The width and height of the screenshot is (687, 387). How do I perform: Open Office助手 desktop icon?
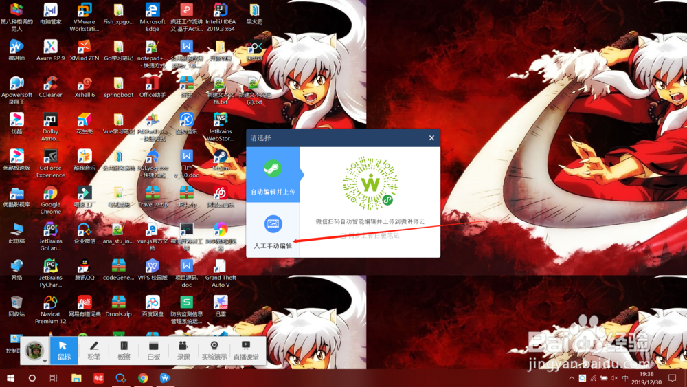point(153,87)
